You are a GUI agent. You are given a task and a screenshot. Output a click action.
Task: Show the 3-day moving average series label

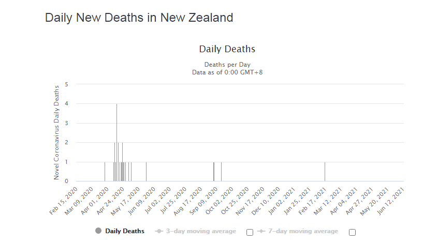tap(201, 231)
